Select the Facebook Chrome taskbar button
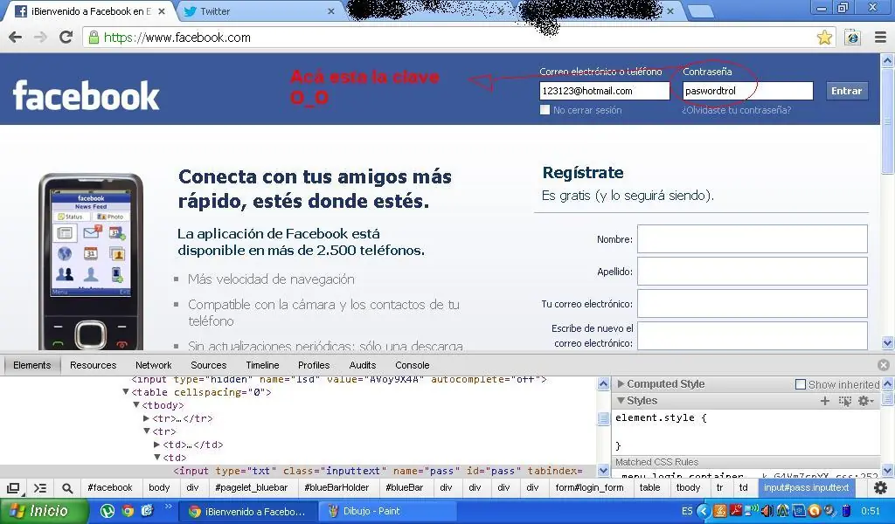The height and width of the screenshot is (524, 895). tap(249, 511)
